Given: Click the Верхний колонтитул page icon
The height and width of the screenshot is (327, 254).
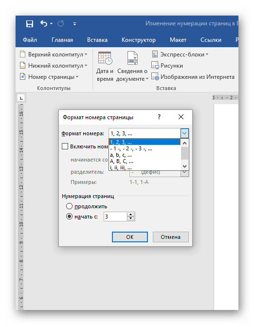Looking at the screenshot, I should [x=22, y=54].
